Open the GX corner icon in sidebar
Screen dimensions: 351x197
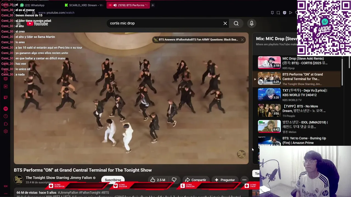point(5,186)
